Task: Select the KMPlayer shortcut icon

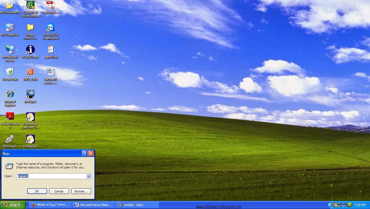Action: [30, 96]
